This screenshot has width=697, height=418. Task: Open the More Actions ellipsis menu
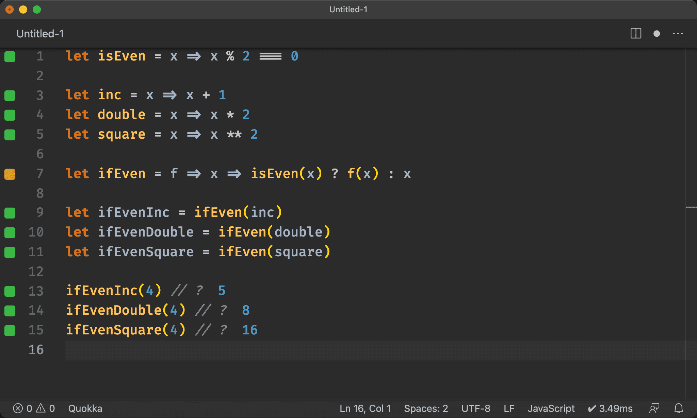tap(678, 34)
